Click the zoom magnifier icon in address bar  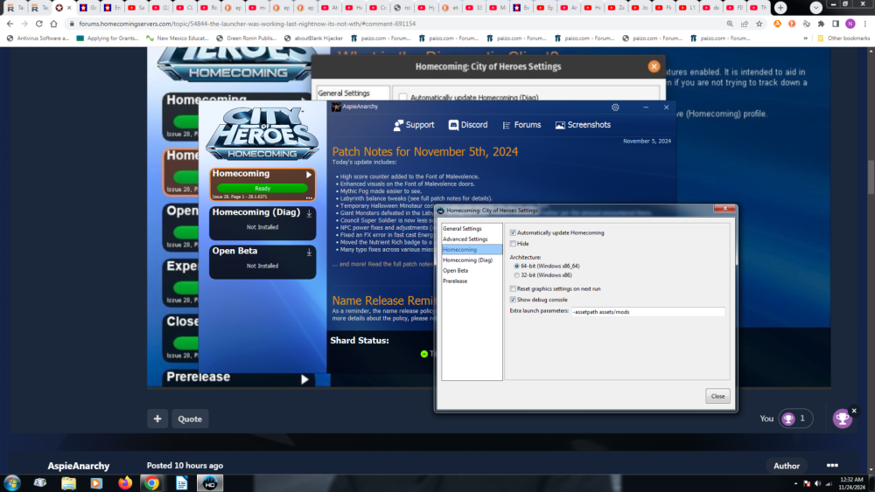pos(730,24)
